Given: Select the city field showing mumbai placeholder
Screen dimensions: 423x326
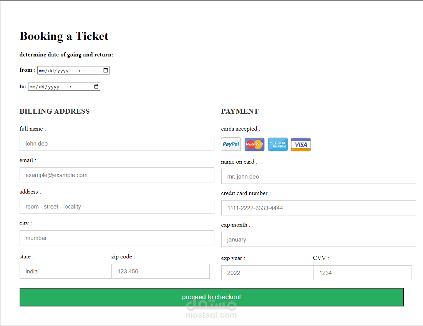Looking at the screenshot, I should point(117,238).
